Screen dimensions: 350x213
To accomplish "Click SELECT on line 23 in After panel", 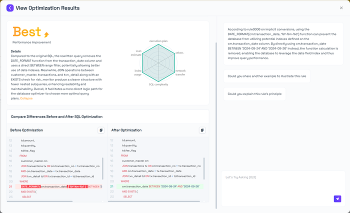I will [128, 196].
